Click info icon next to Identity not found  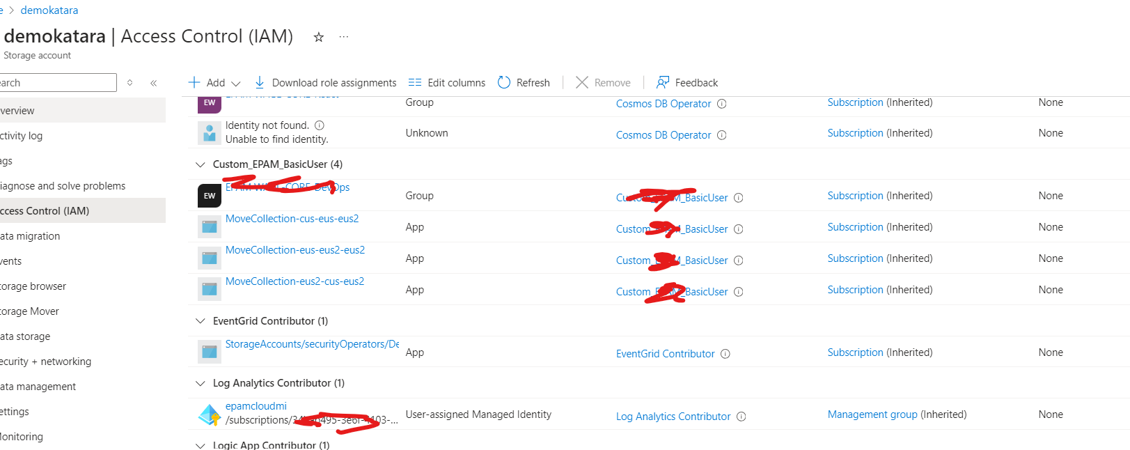(320, 125)
